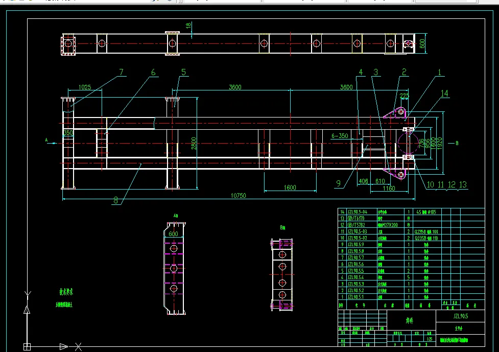Select balloon callout number 8

point(116,200)
